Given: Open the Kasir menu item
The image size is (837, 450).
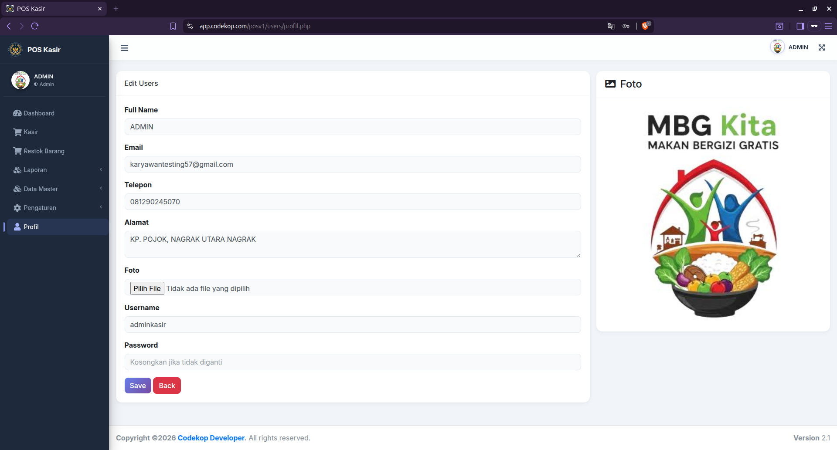Looking at the screenshot, I should coord(58,132).
